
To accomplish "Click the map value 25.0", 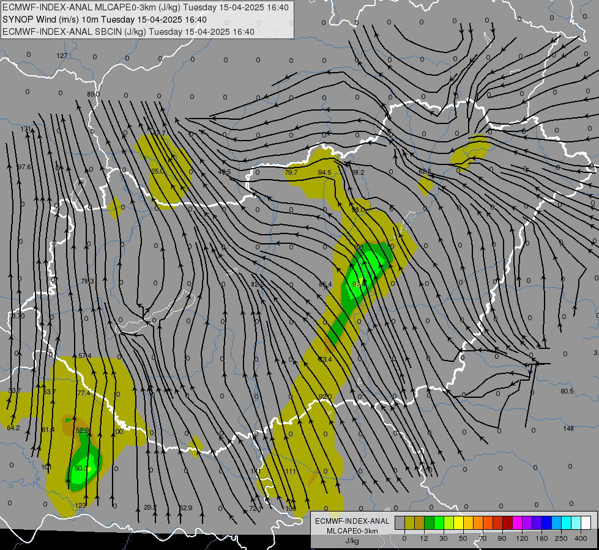I will click(157, 171).
